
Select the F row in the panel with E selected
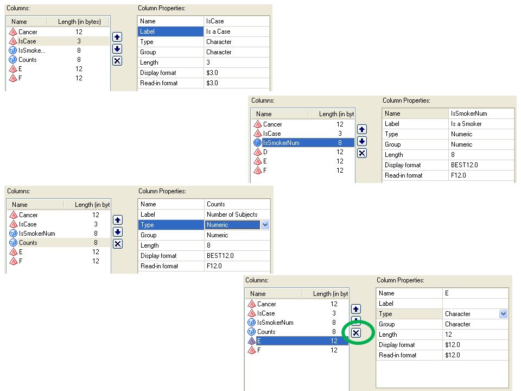(x=297, y=350)
